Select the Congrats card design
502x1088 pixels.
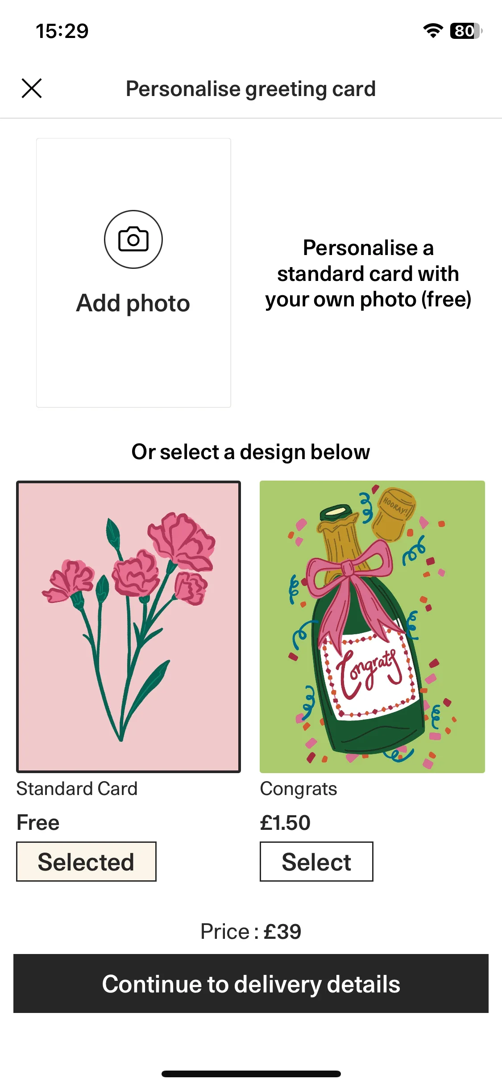click(316, 862)
